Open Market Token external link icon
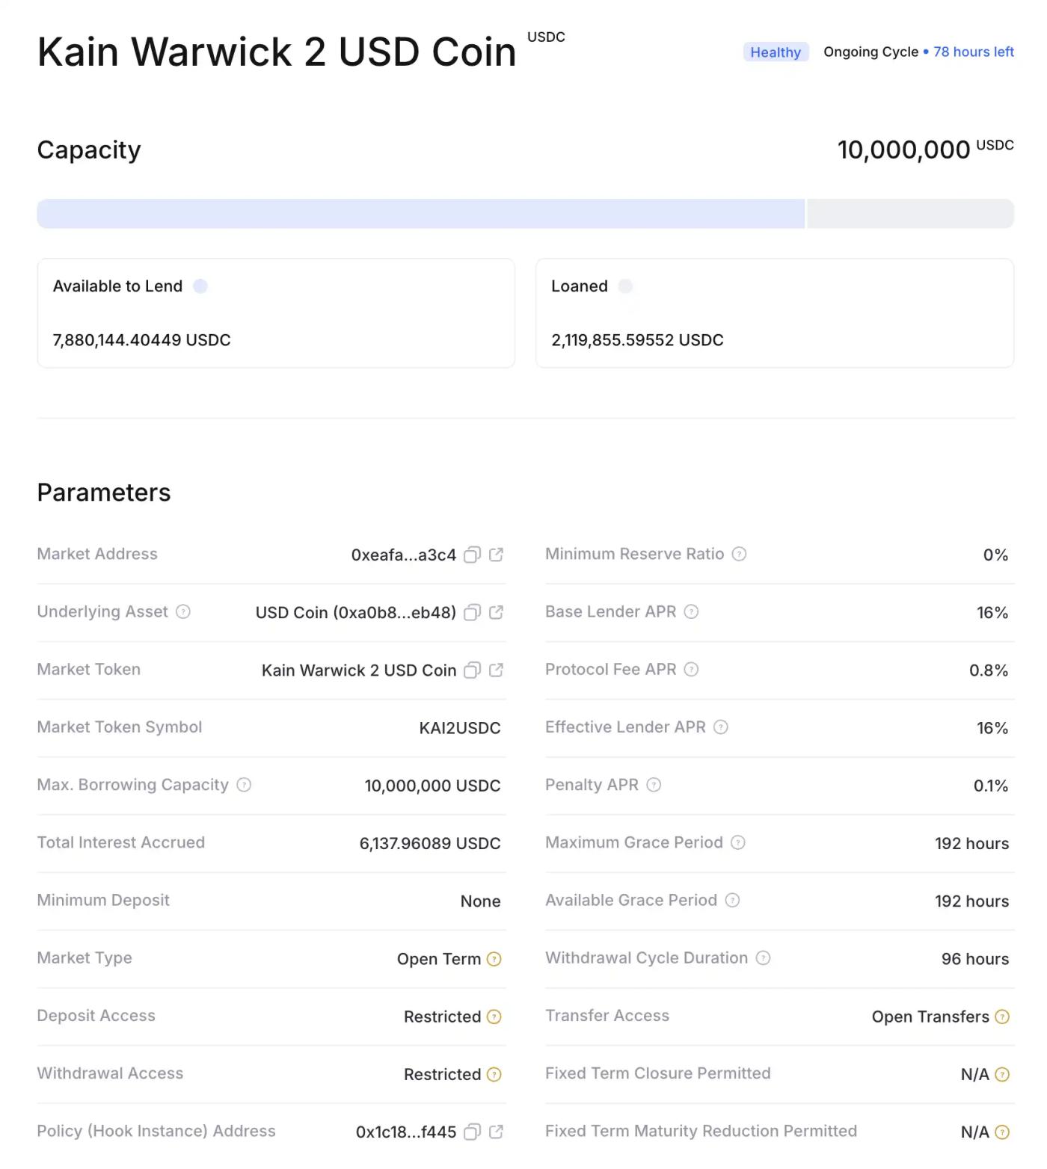The width and height of the screenshot is (1047, 1169). pos(496,670)
